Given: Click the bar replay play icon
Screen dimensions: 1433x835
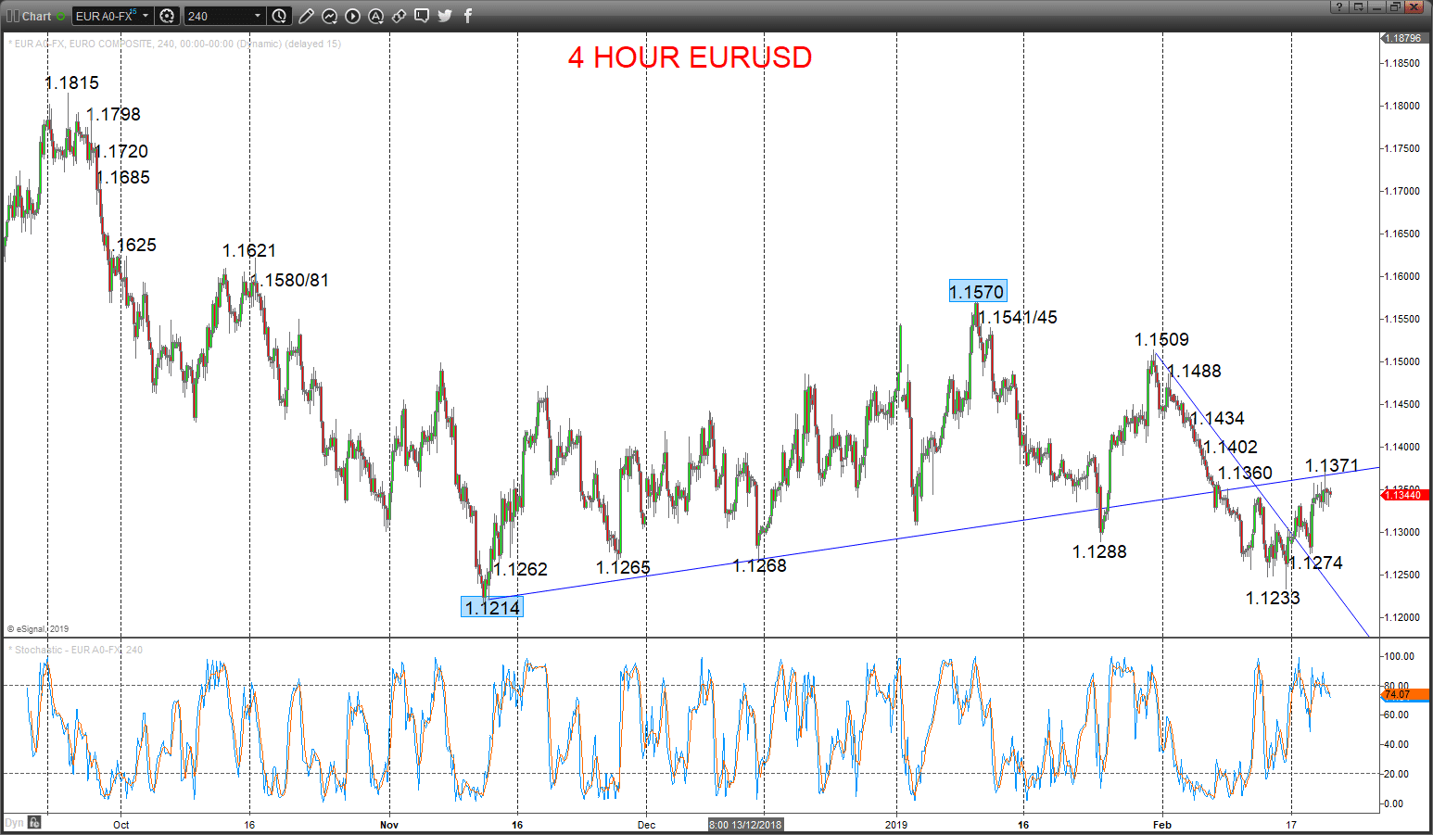Looking at the screenshot, I should [352, 16].
